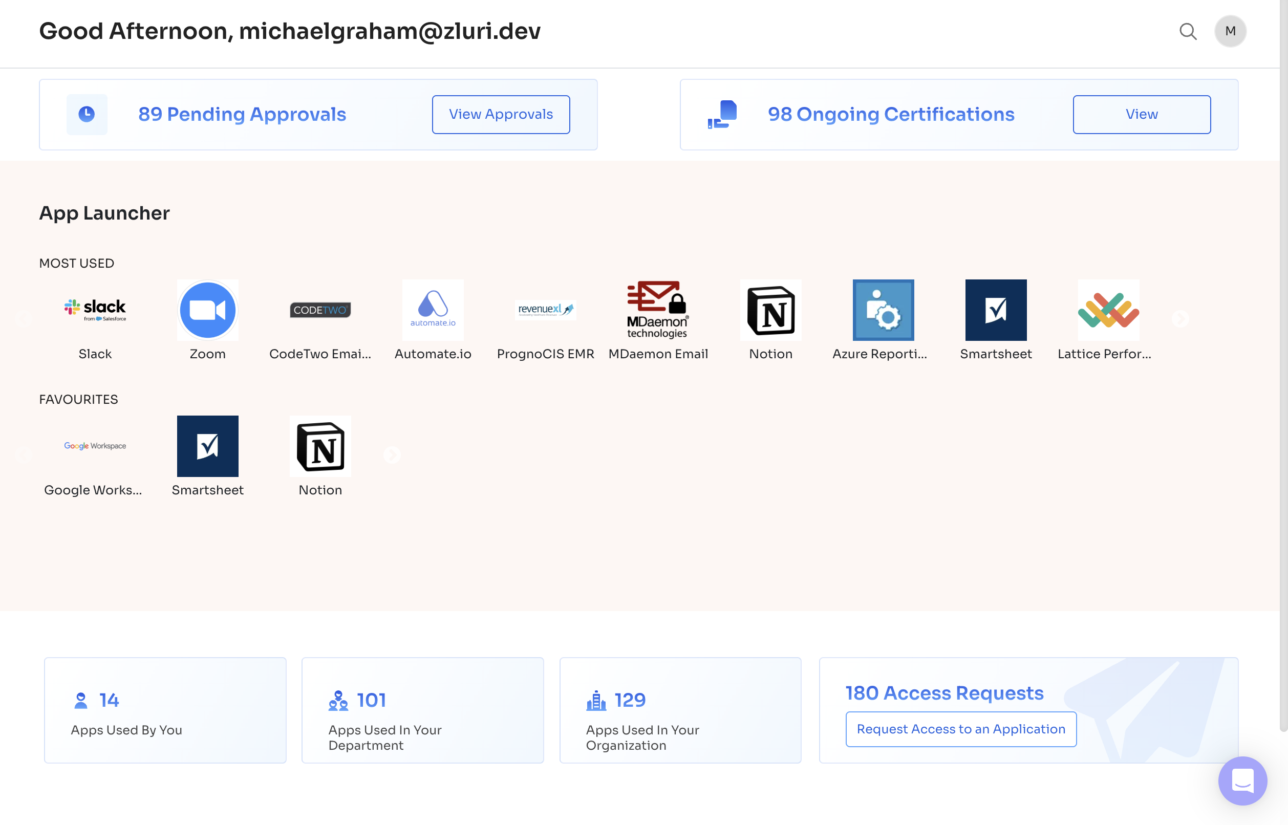Click the organization building icon next to 129
The image size is (1288, 825).
[x=596, y=701]
